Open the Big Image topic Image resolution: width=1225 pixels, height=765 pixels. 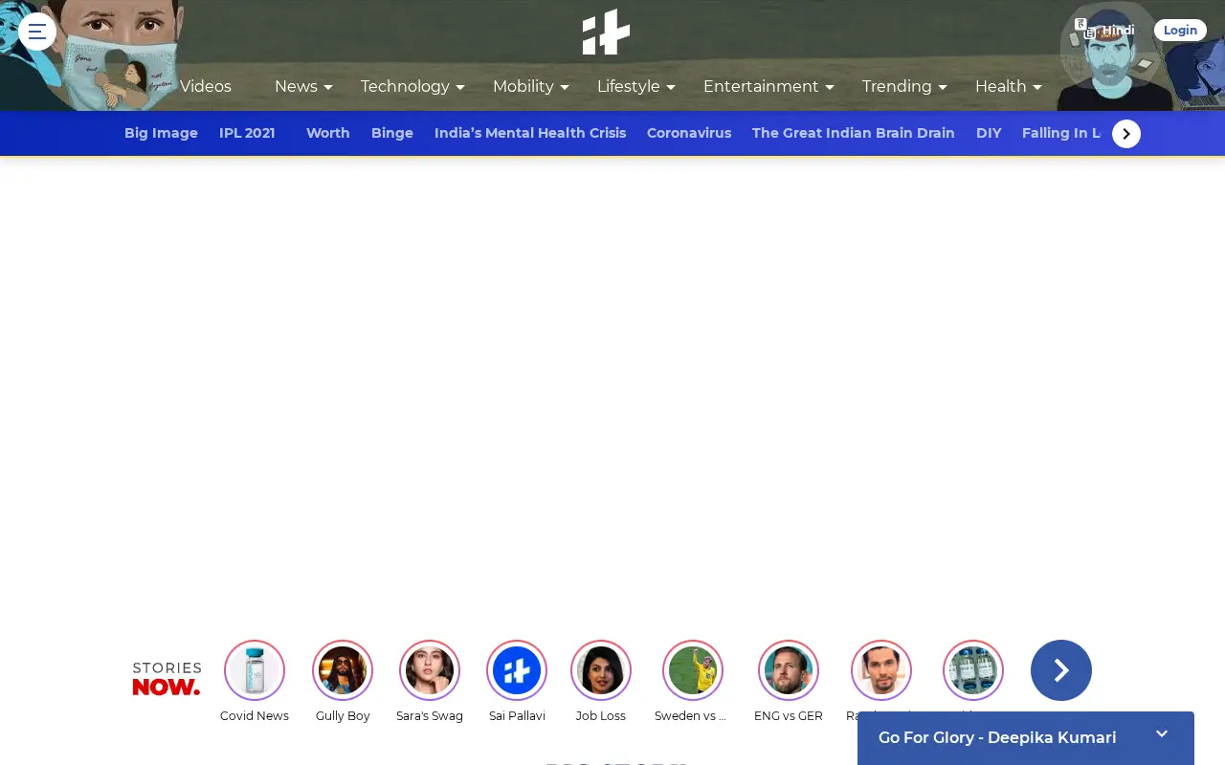click(161, 133)
